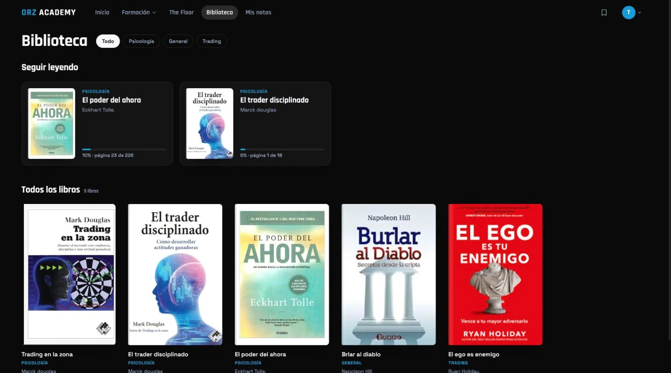
Task: Click the ORZ Academy logo
Action: point(49,12)
